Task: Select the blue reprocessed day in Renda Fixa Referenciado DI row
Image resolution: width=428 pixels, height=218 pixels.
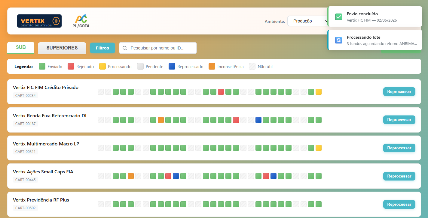Action: [x=258, y=120]
